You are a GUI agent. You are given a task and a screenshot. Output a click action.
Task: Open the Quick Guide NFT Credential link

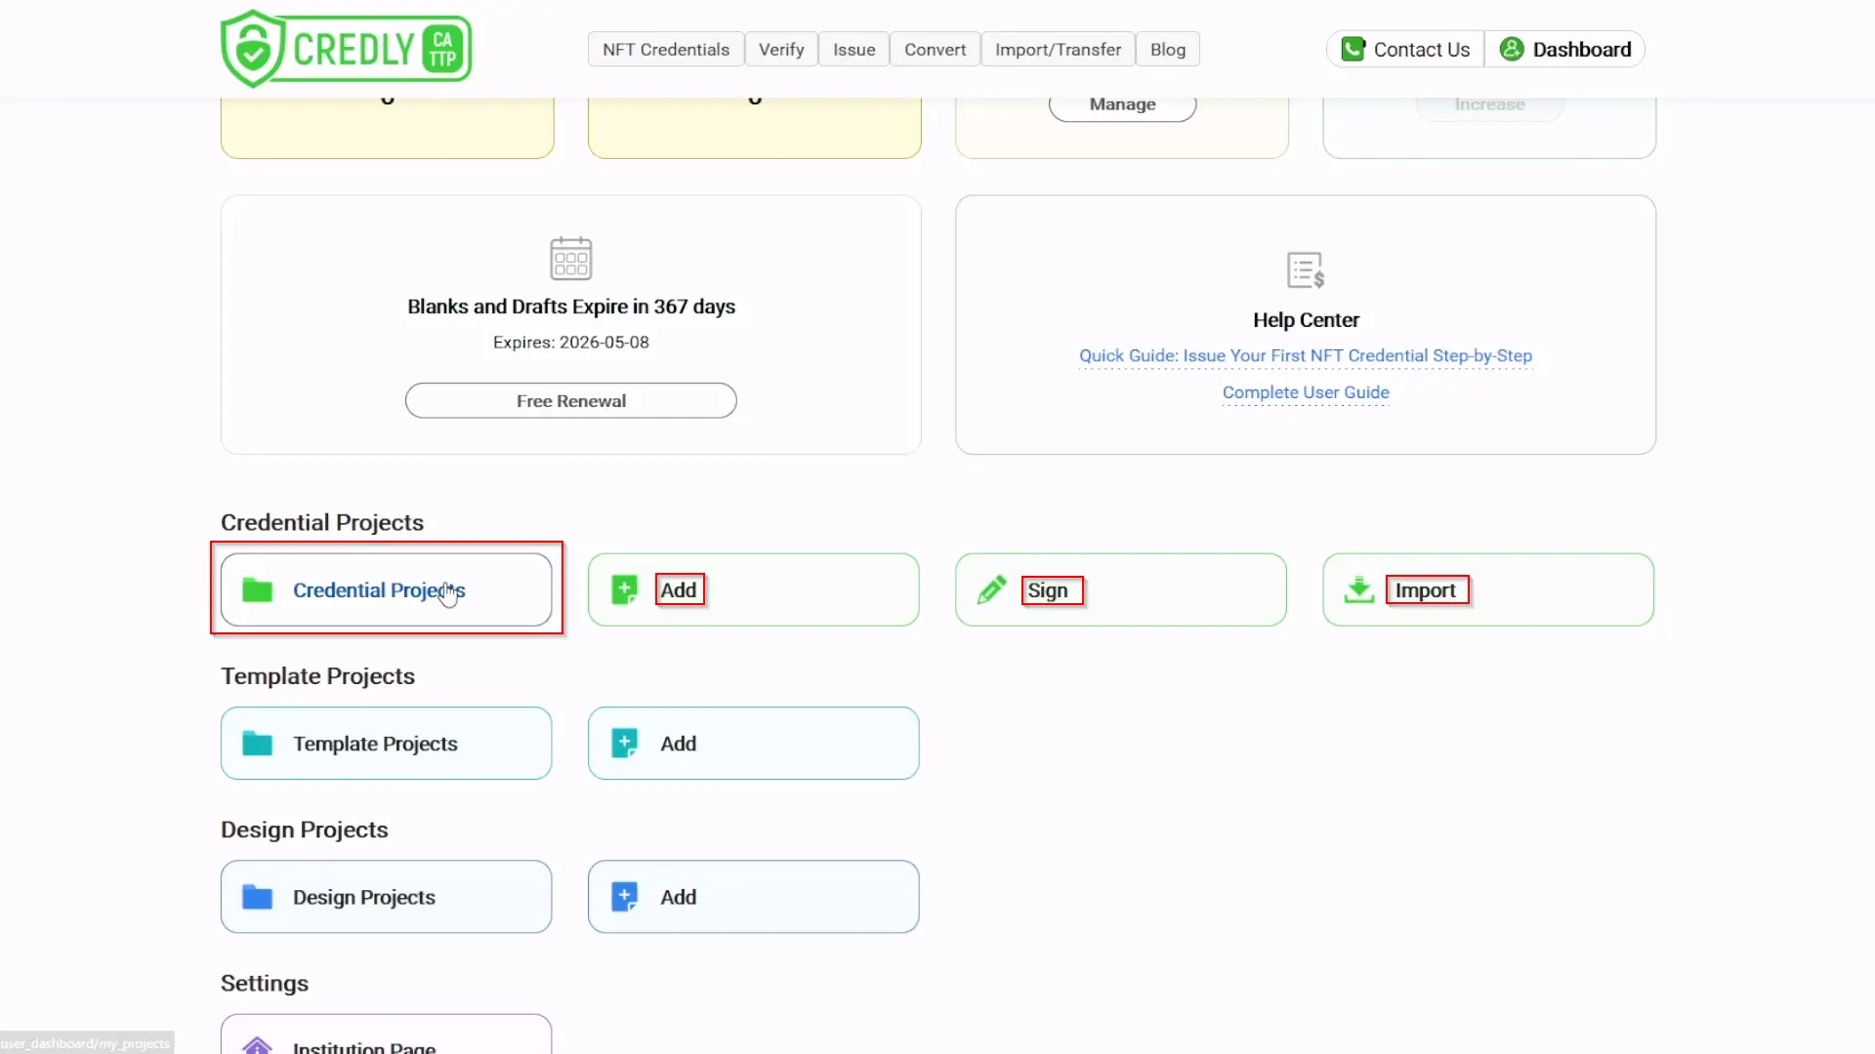[x=1306, y=355]
